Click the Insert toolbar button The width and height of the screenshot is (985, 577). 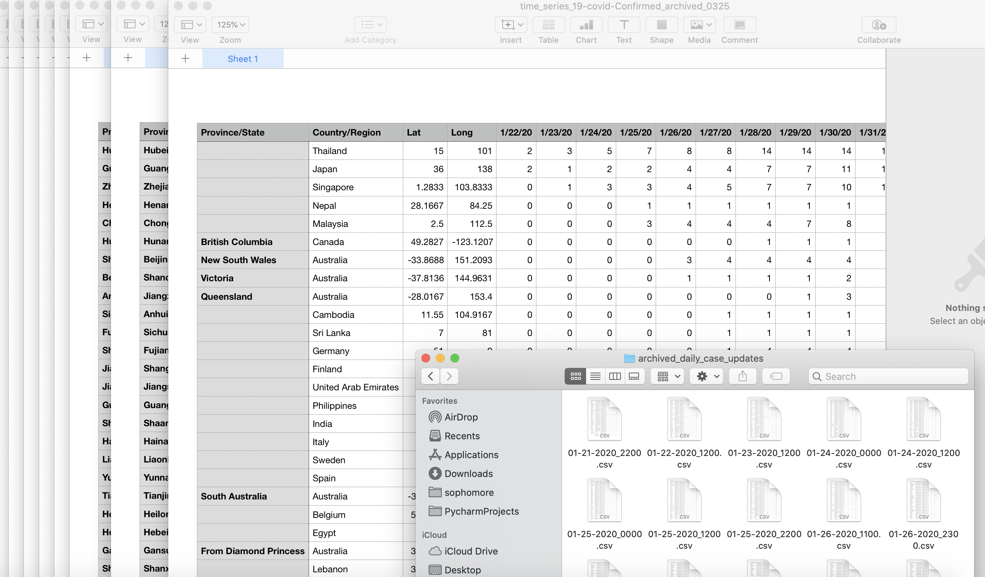coord(511,25)
